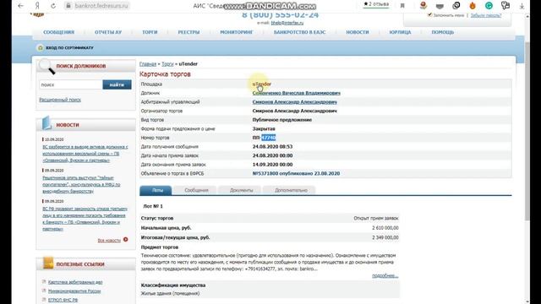
Task: Click the golden 'Полезные ссылки' folder icon
Action: (x=48, y=263)
